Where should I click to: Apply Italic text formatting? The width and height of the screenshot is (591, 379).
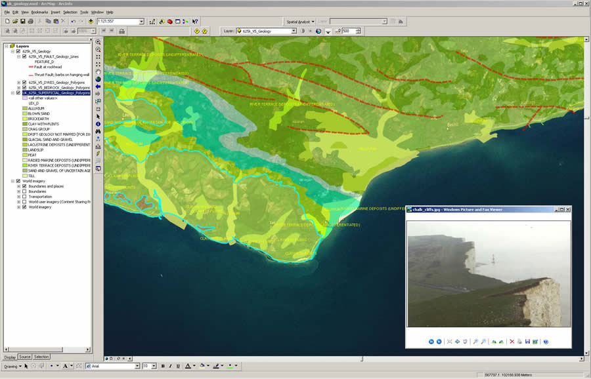click(170, 366)
